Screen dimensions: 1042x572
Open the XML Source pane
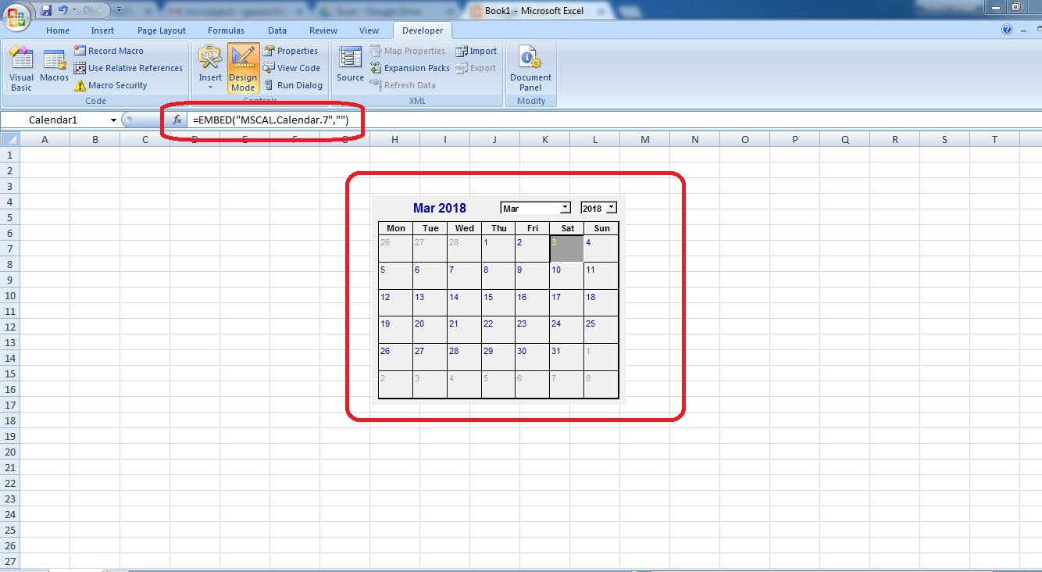tap(349, 69)
